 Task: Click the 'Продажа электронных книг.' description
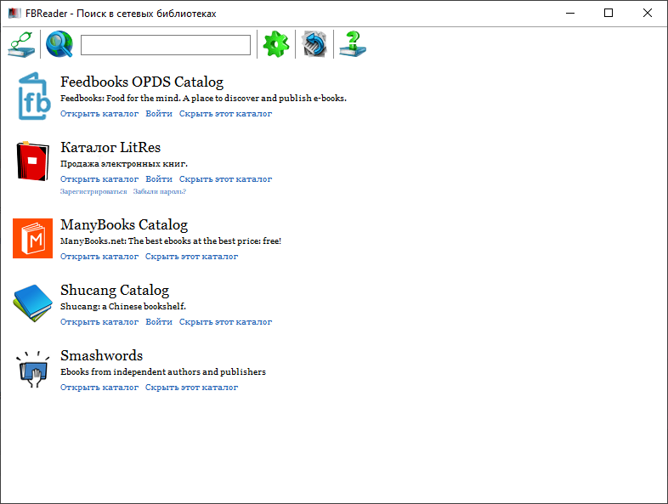[x=124, y=163]
